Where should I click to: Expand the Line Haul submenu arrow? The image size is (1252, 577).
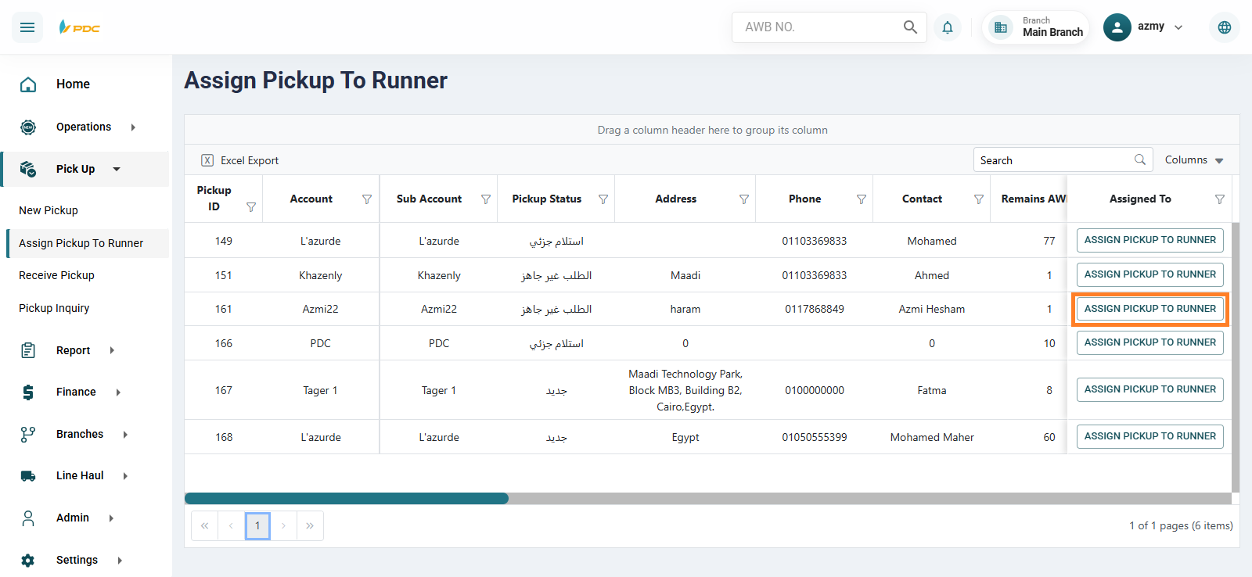(x=125, y=476)
